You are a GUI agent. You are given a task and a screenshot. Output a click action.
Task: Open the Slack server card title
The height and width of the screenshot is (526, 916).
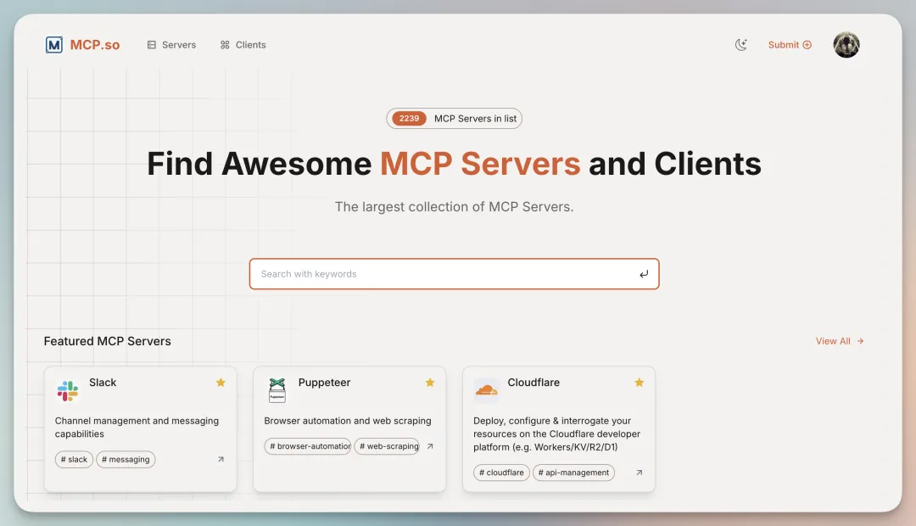click(103, 383)
